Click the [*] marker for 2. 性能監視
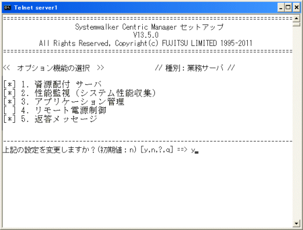 [9, 93]
